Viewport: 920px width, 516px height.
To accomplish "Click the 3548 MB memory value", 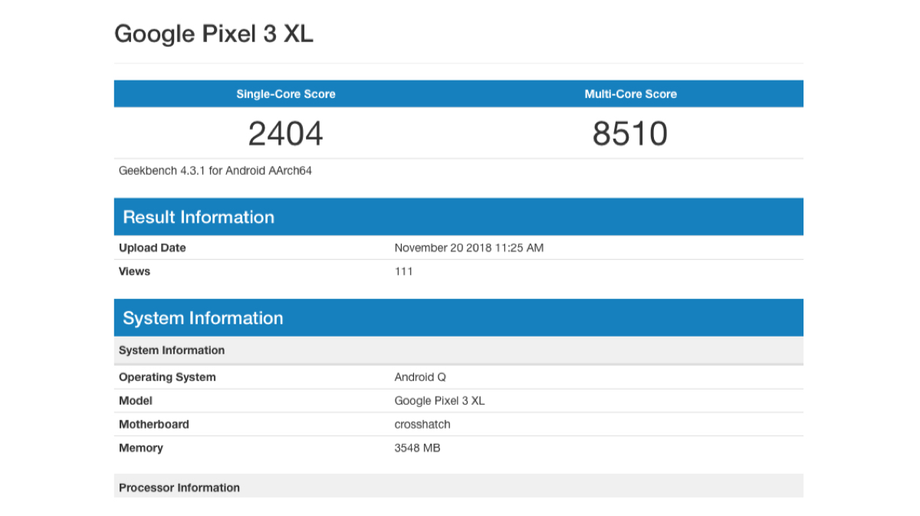I will [417, 448].
